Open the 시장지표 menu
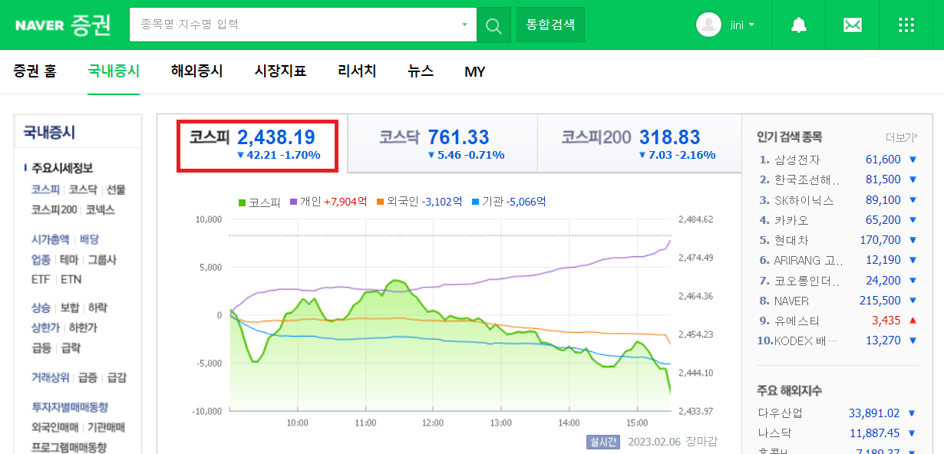The height and width of the screenshot is (454, 944). pos(280,71)
